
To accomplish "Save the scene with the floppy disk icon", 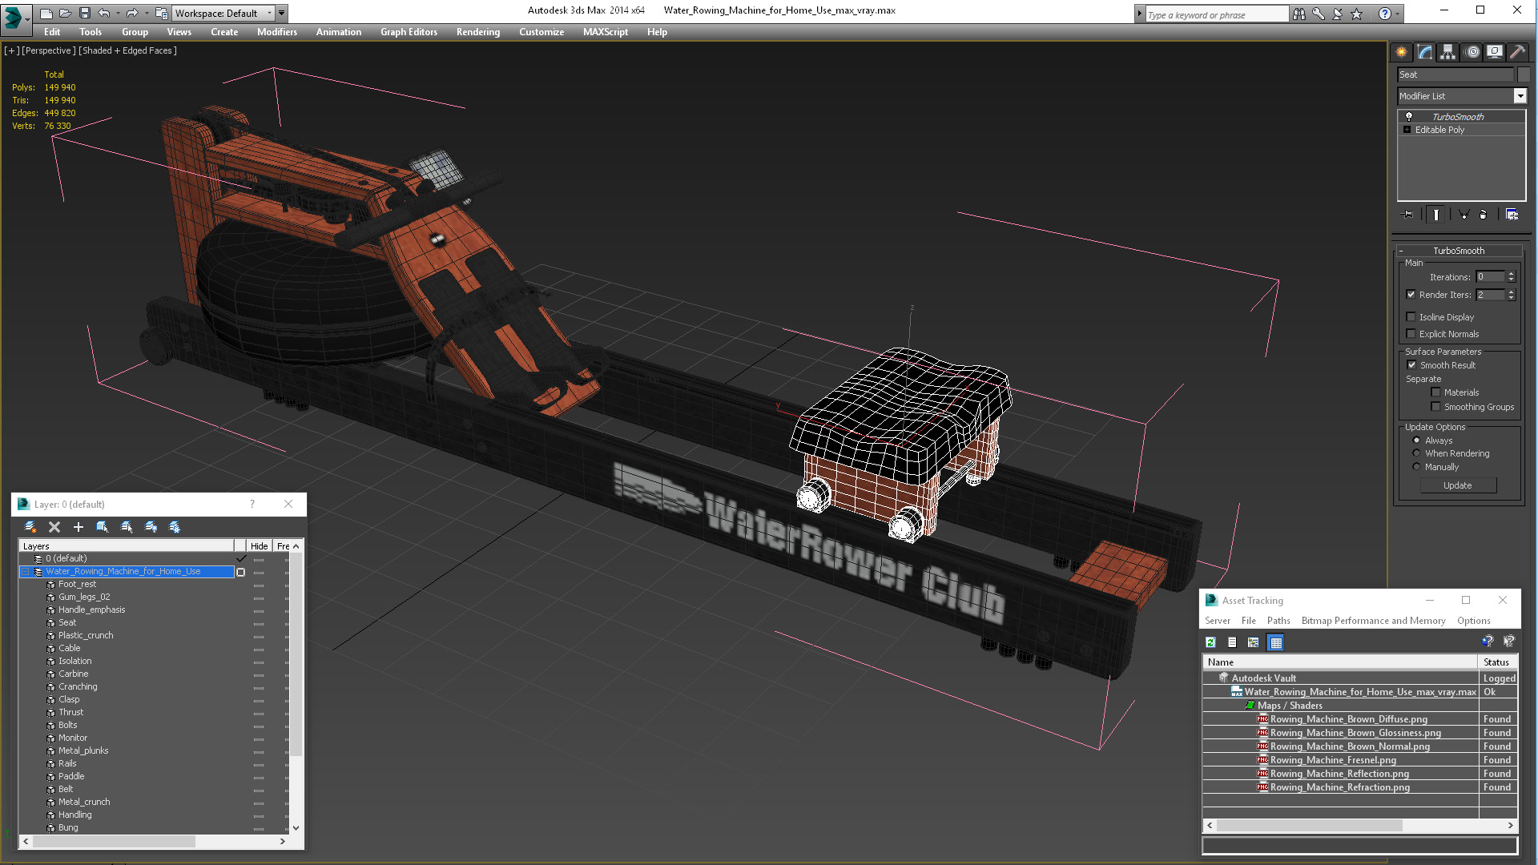I will tap(84, 13).
